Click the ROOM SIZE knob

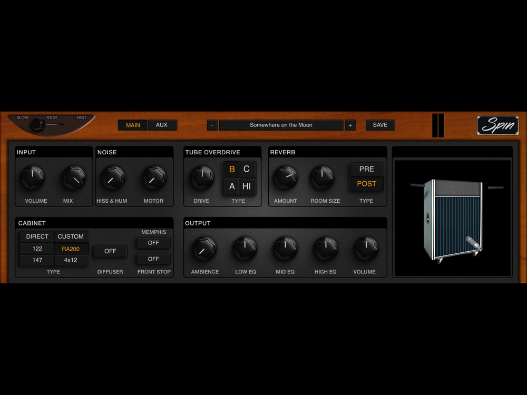pos(322,177)
